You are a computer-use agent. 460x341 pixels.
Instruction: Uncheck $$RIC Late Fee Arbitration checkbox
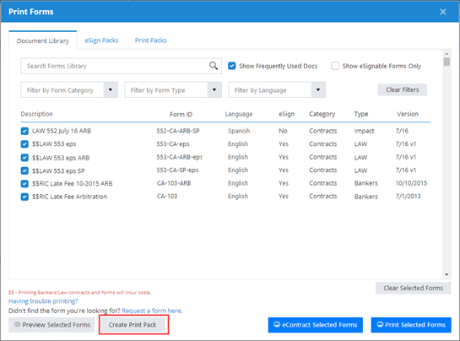(x=24, y=197)
